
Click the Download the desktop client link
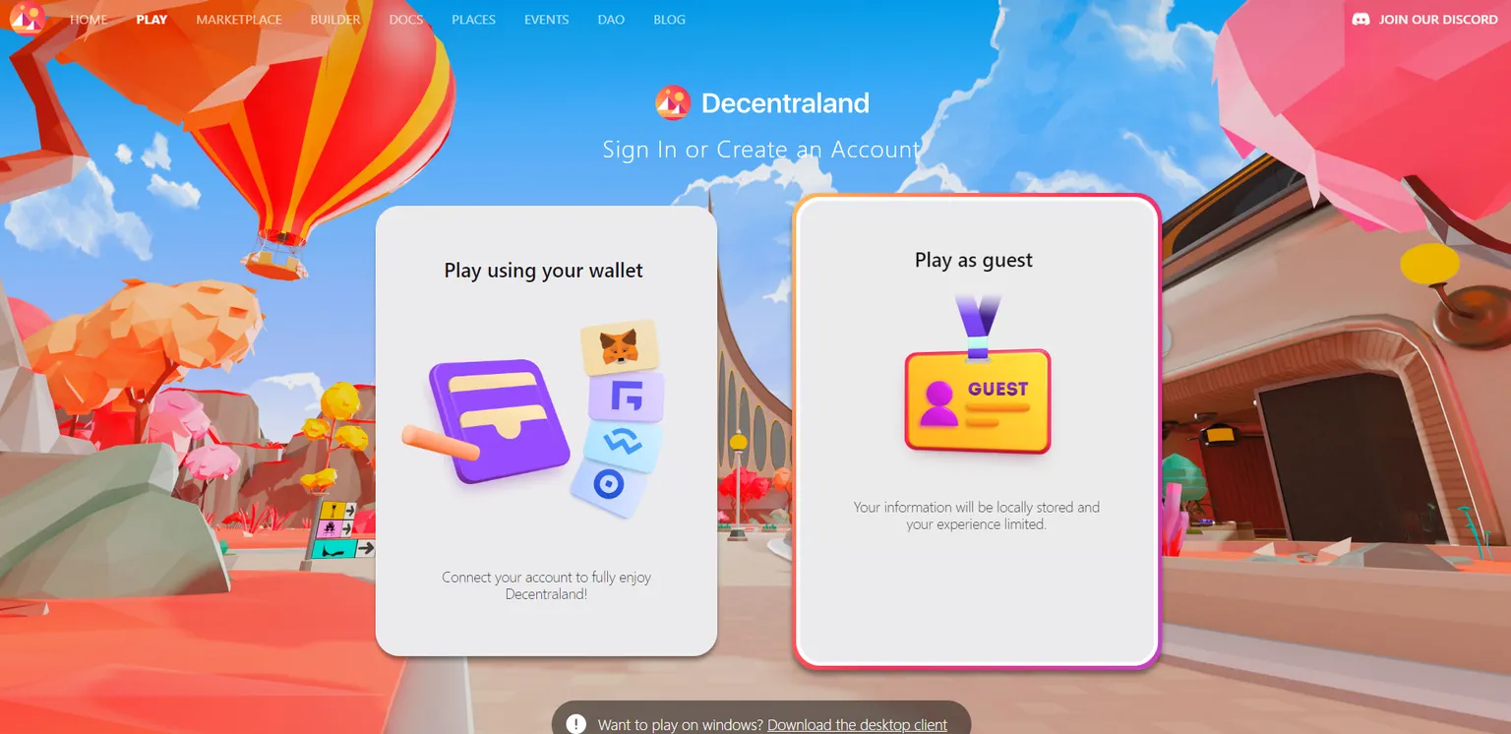(857, 725)
